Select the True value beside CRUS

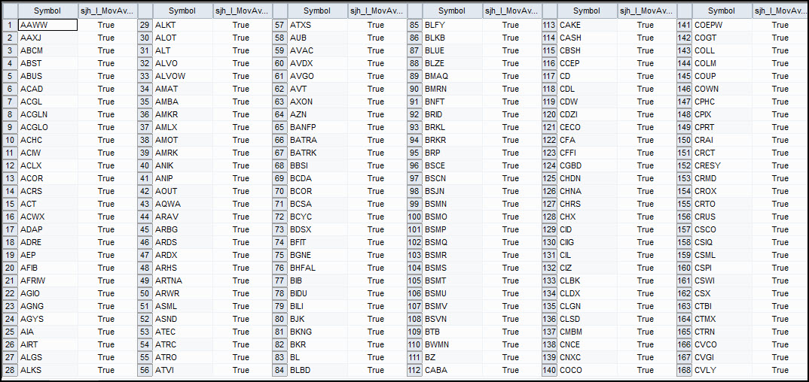(x=780, y=217)
